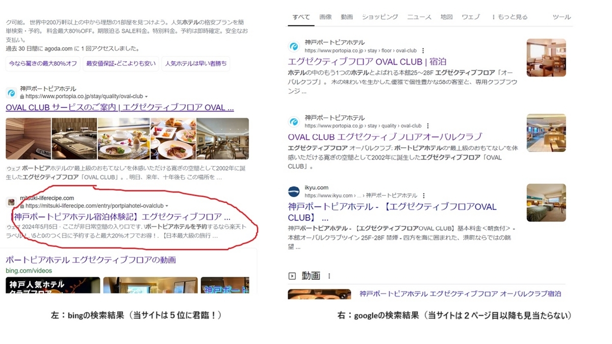Screen dimensions: 612x344
Task: Switch to the 動画 tab
Action: [x=347, y=17]
